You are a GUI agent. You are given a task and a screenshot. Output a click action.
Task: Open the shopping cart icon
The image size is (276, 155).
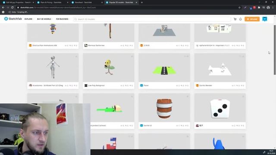point(235,19)
